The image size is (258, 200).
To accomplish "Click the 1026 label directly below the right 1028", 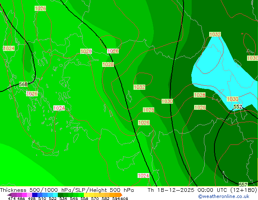I will pyautogui.click(x=200, y=107).
